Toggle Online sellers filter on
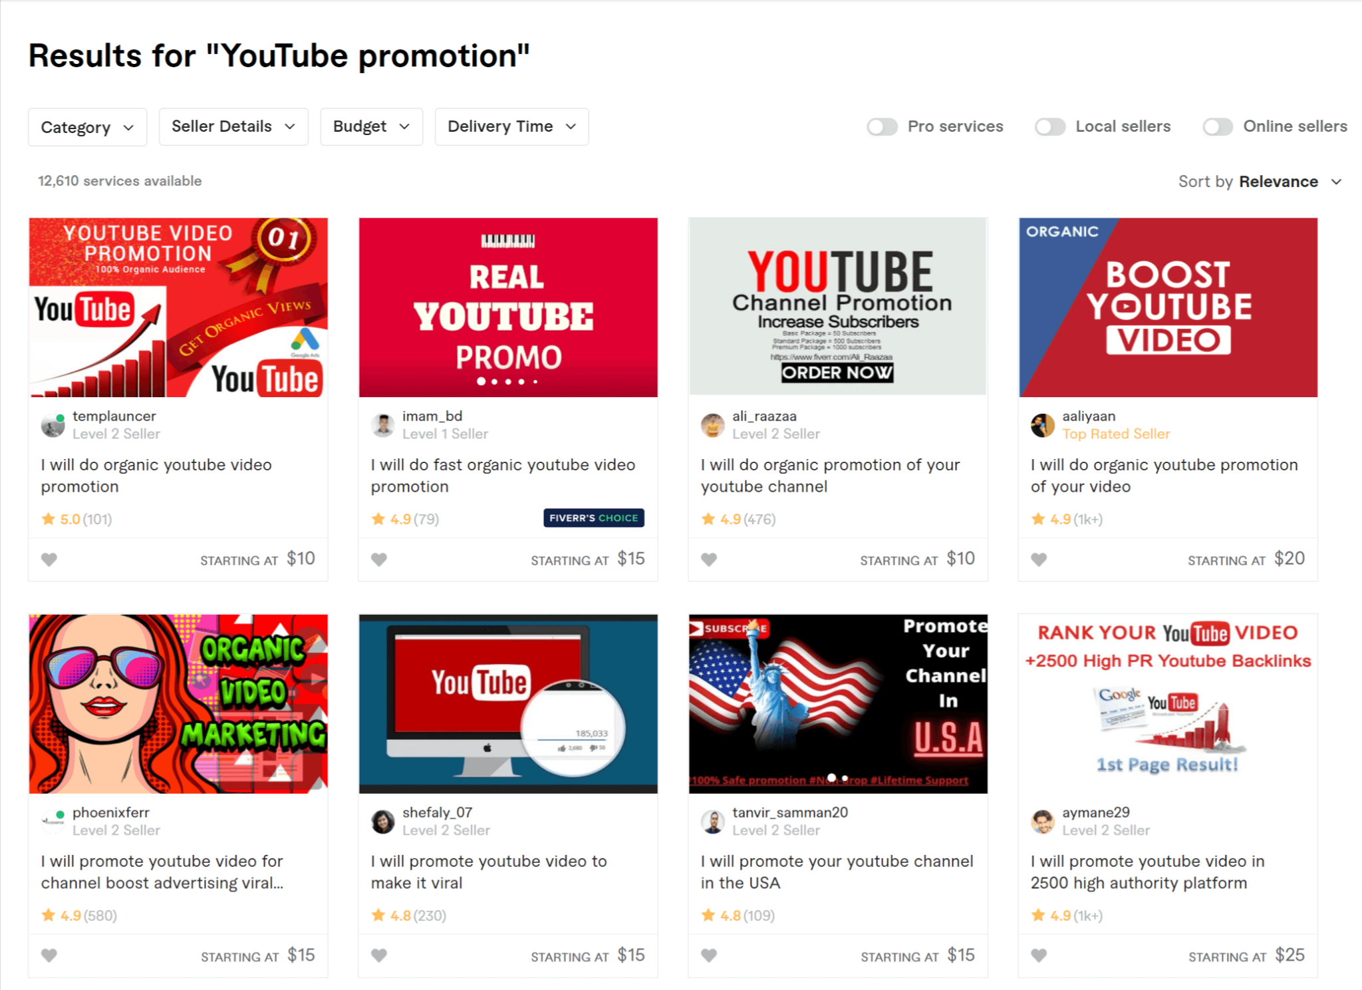Viewport: 1362px width, 990px height. click(x=1218, y=126)
